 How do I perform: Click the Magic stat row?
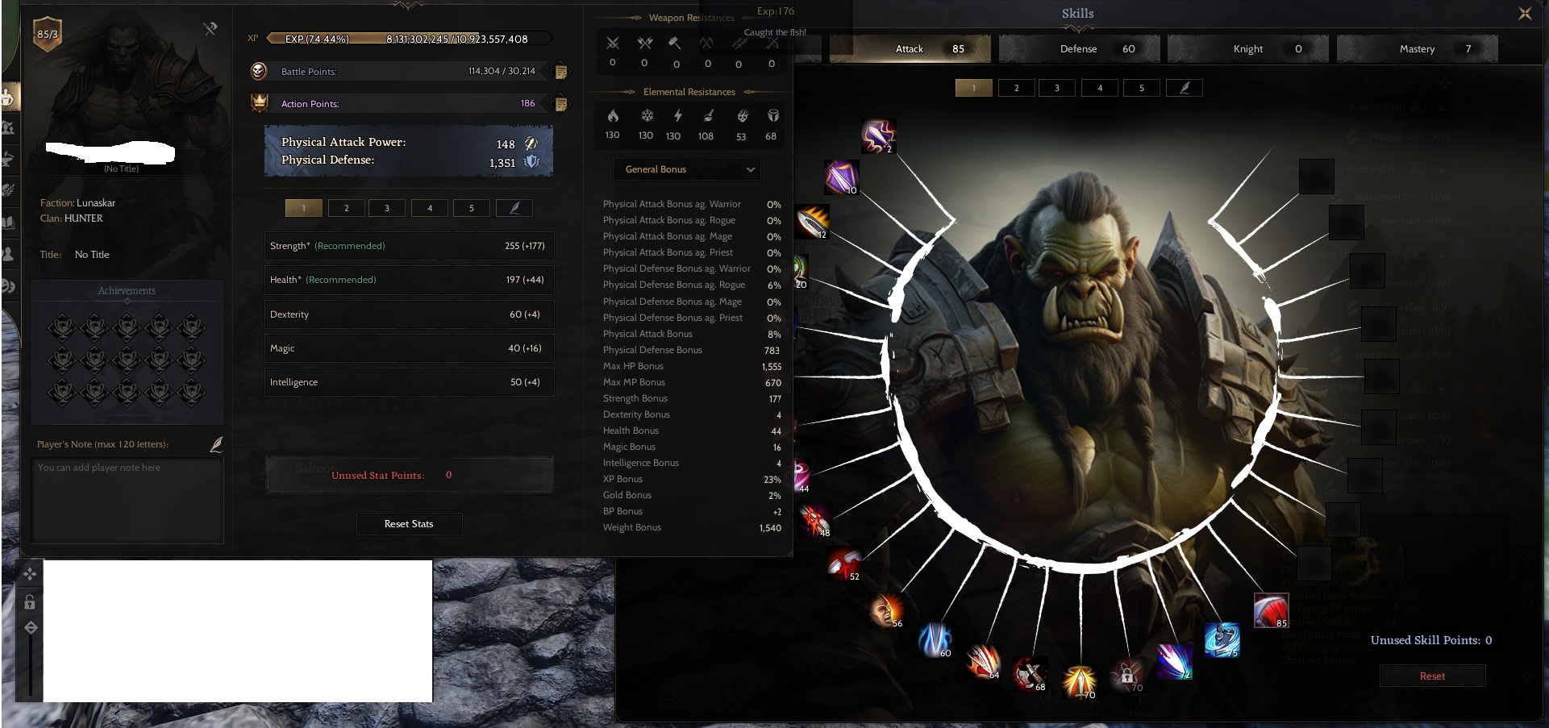point(409,348)
